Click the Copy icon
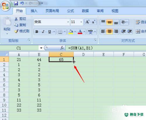Screen dimensions: 146x120 16,25
